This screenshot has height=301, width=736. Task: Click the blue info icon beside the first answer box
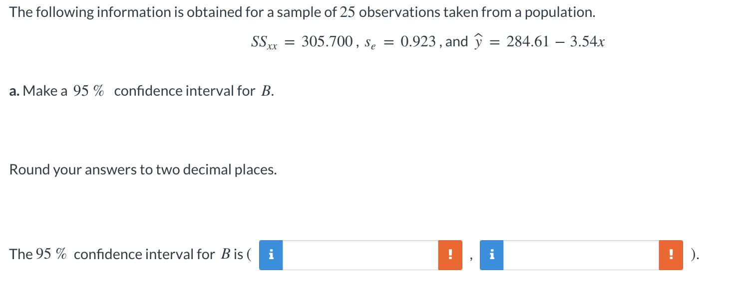point(270,255)
